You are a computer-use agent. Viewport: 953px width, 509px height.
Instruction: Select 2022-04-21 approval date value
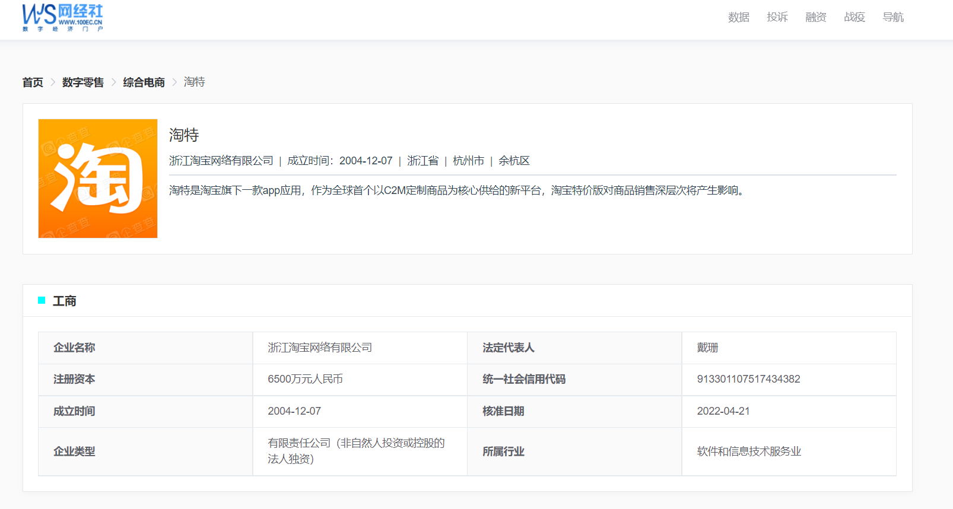pyautogui.click(x=723, y=411)
